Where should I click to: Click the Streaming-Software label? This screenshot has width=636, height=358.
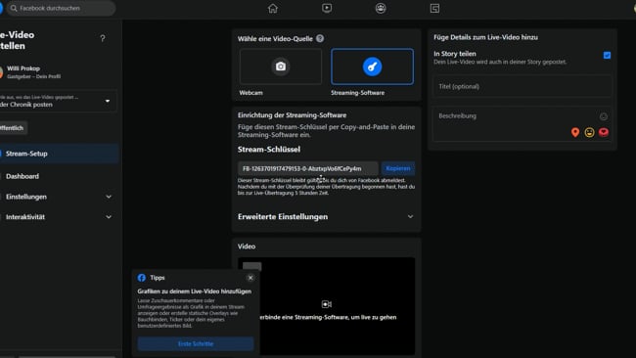coord(357,93)
